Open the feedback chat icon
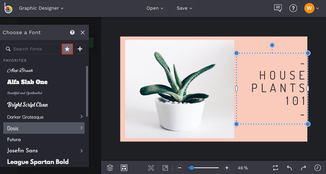Screen dimensions: 326x174 click(278, 8)
